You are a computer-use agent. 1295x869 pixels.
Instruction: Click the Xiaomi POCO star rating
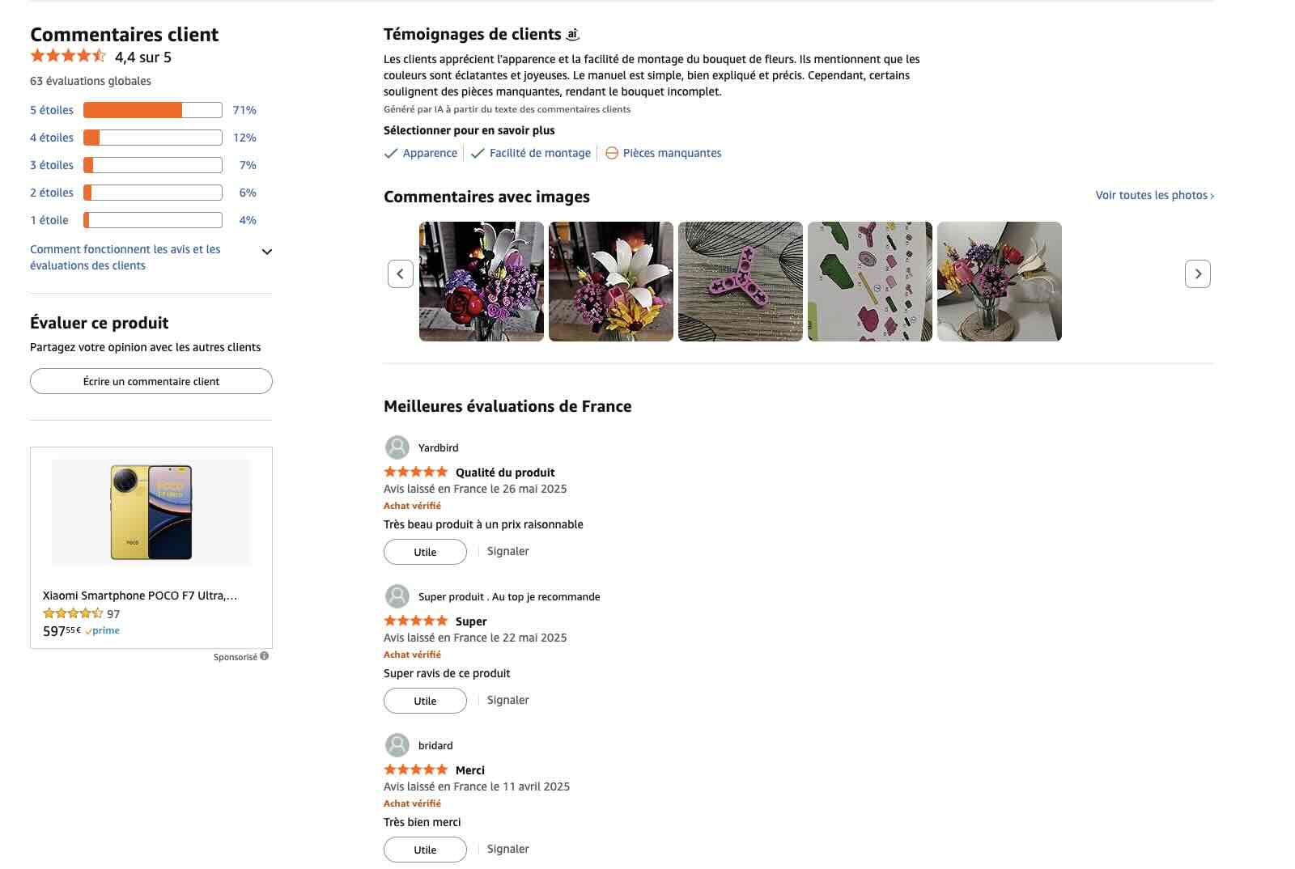click(73, 613)
